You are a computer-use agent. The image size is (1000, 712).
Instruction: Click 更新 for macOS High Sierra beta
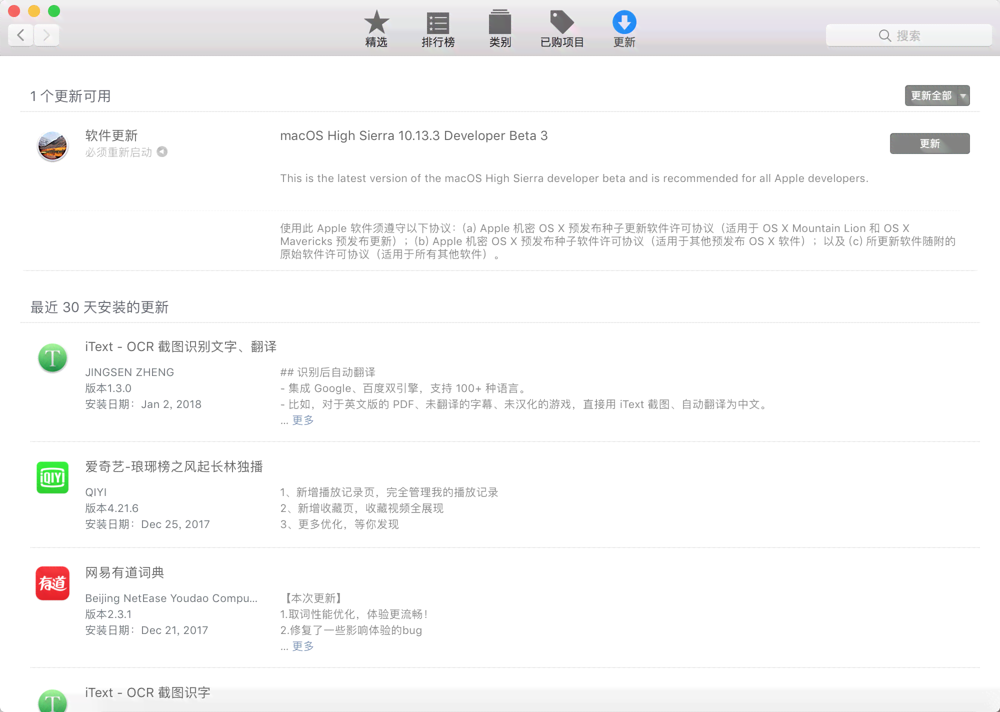click(929, 143)
